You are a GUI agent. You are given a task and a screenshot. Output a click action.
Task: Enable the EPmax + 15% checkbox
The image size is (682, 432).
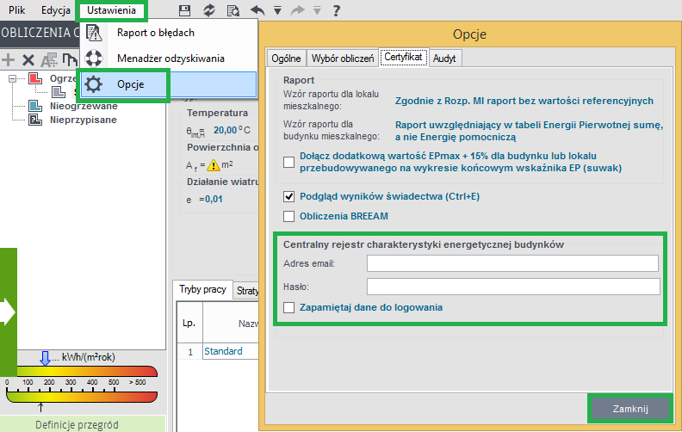[288, 162]
